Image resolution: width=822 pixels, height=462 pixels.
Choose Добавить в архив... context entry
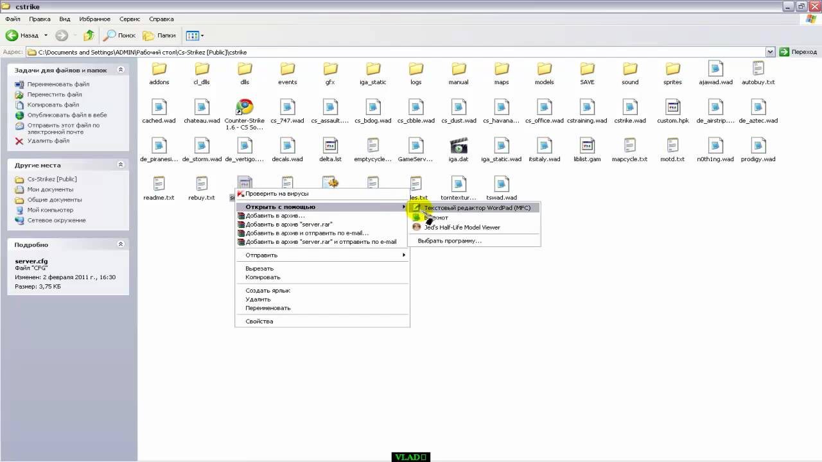tap(322, 216)
